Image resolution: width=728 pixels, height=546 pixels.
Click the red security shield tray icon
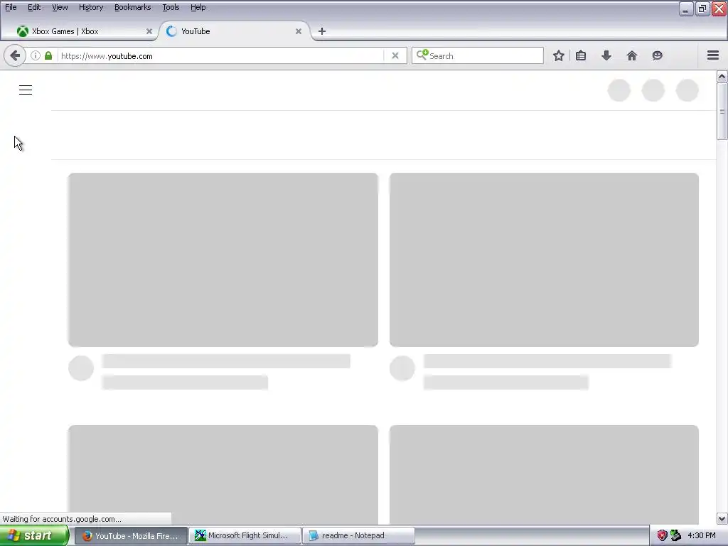tap(662, 536)
